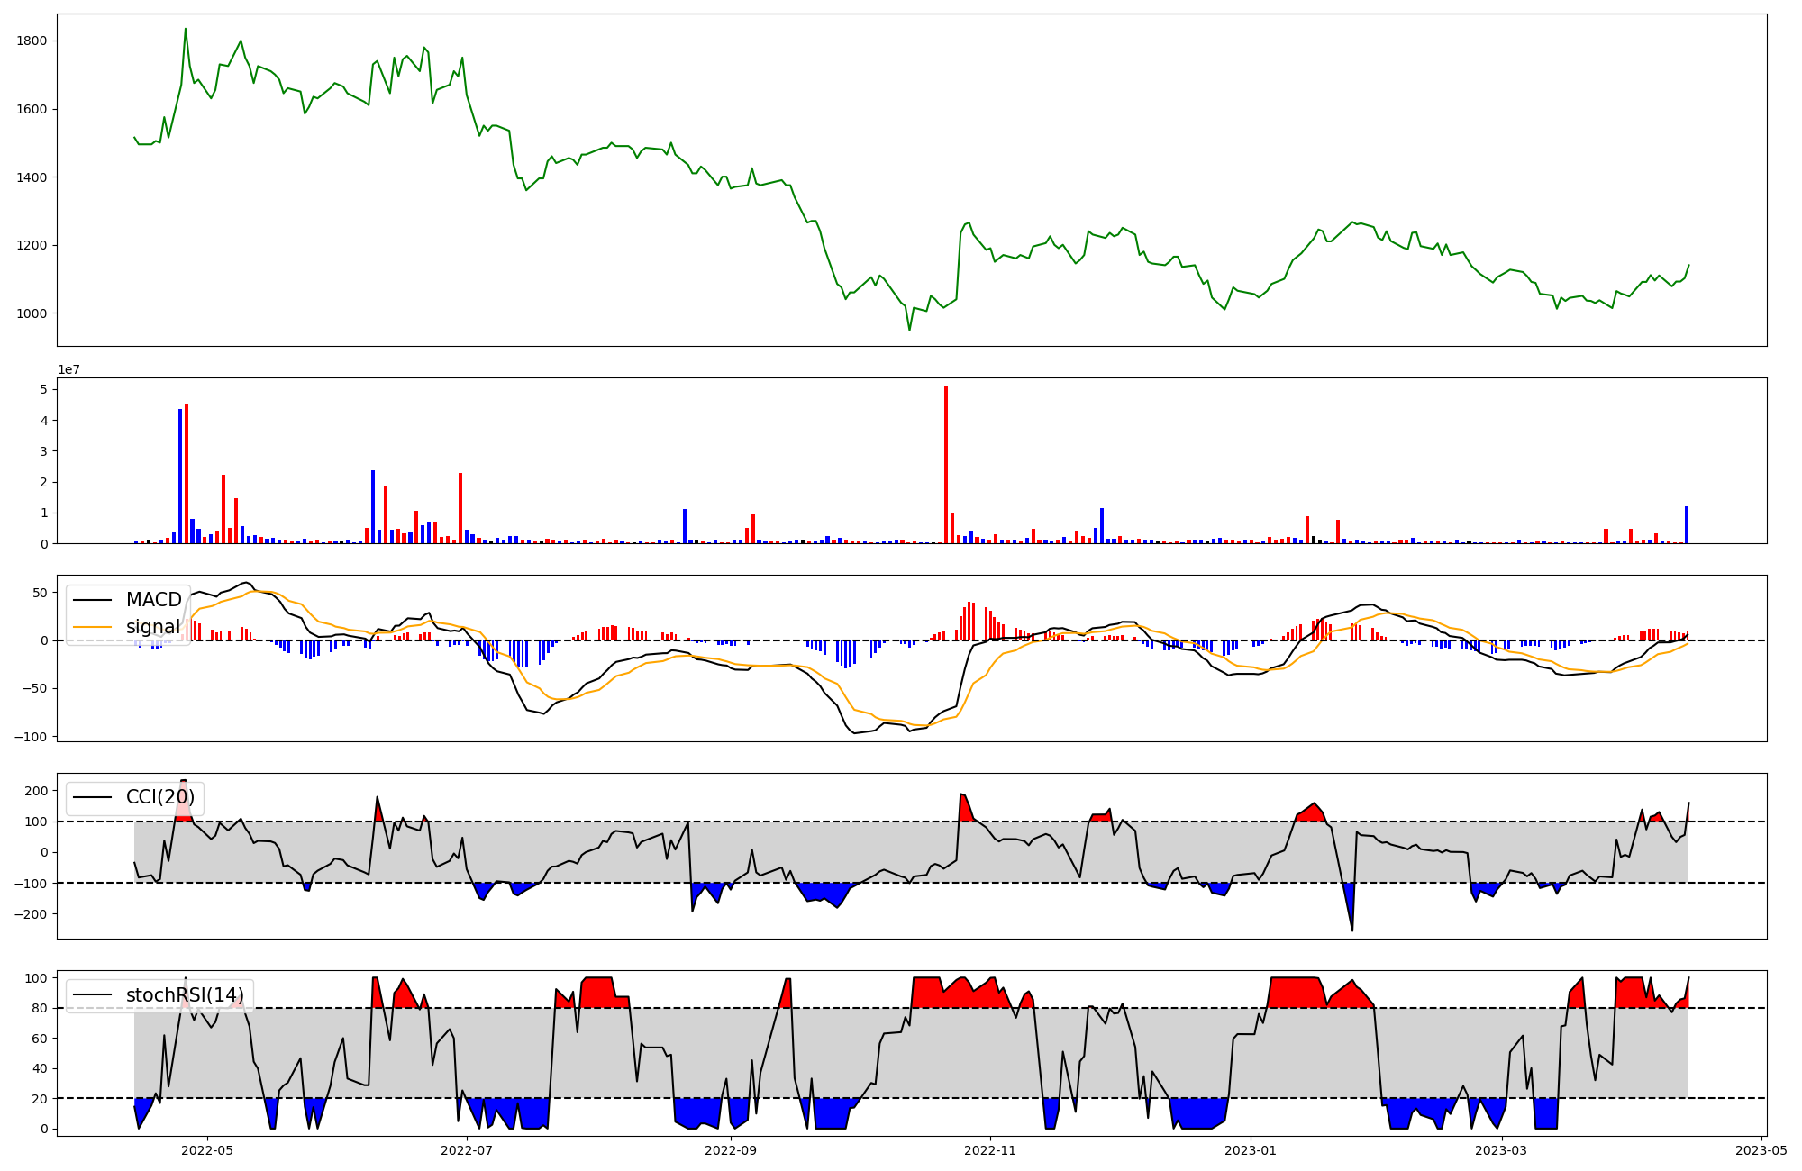Viewport: 1802px width, 1171px height.
Task: Click the 80 tick on stochRSI axis
Action: click(39, 1008)
